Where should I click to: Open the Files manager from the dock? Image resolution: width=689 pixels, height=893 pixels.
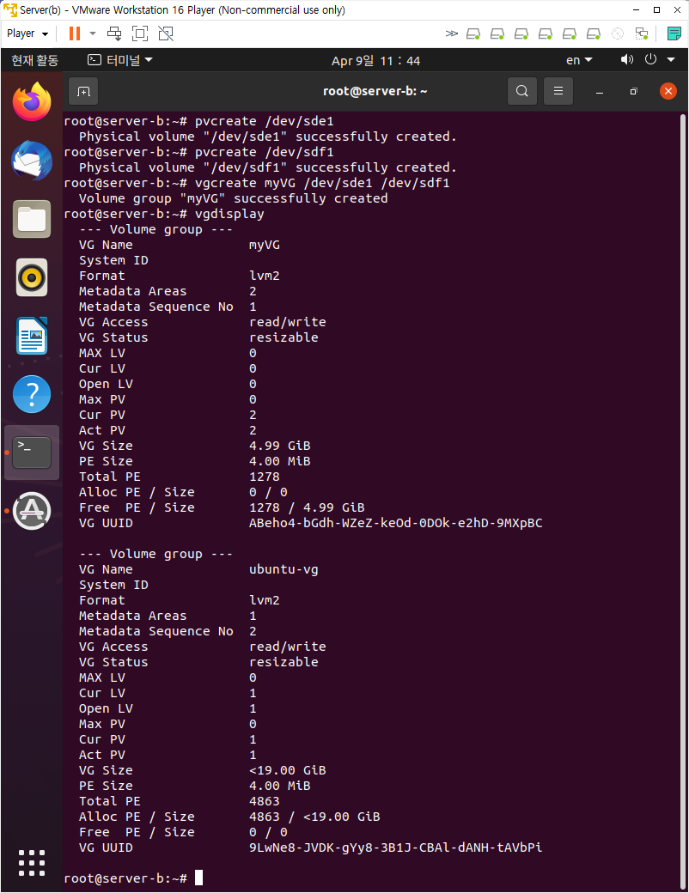pos(32,219)
